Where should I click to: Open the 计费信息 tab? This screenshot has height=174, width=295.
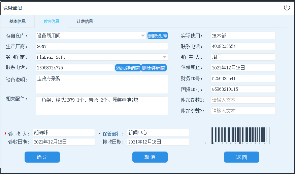click(85, 21)
